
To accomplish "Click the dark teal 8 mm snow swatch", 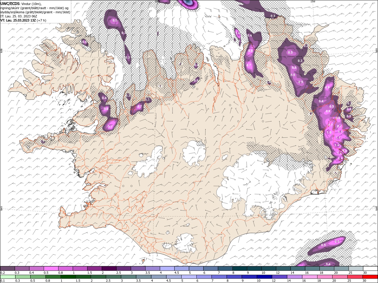I will click(x=239, y=269).
